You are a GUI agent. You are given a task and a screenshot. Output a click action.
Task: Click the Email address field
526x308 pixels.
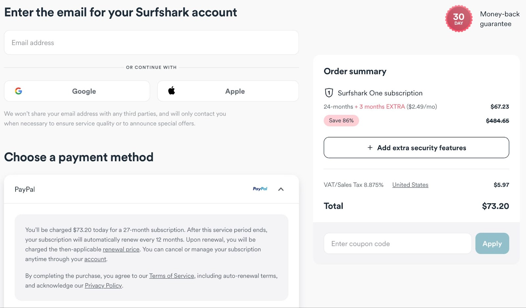[x=151, y=42]
